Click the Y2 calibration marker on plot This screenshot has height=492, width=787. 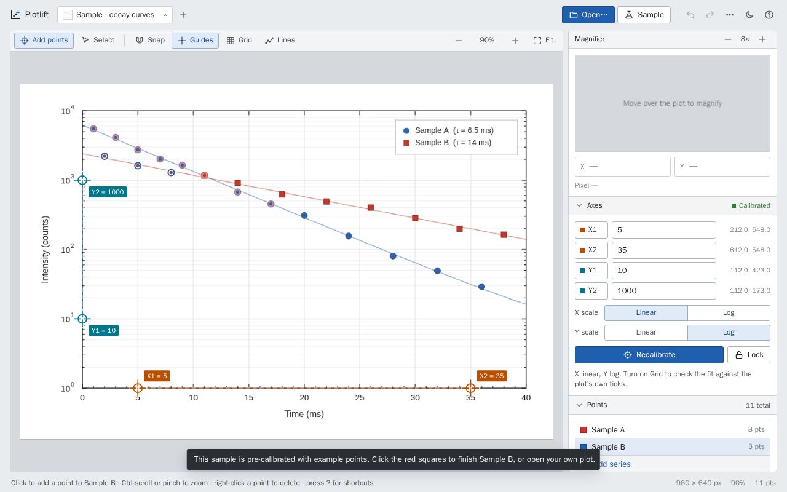click(x=82, y=180)
